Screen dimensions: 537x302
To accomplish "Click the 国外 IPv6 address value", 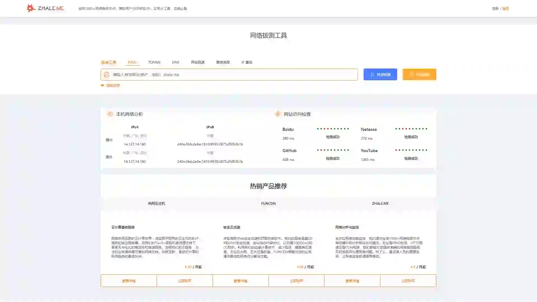I will 210,162.
